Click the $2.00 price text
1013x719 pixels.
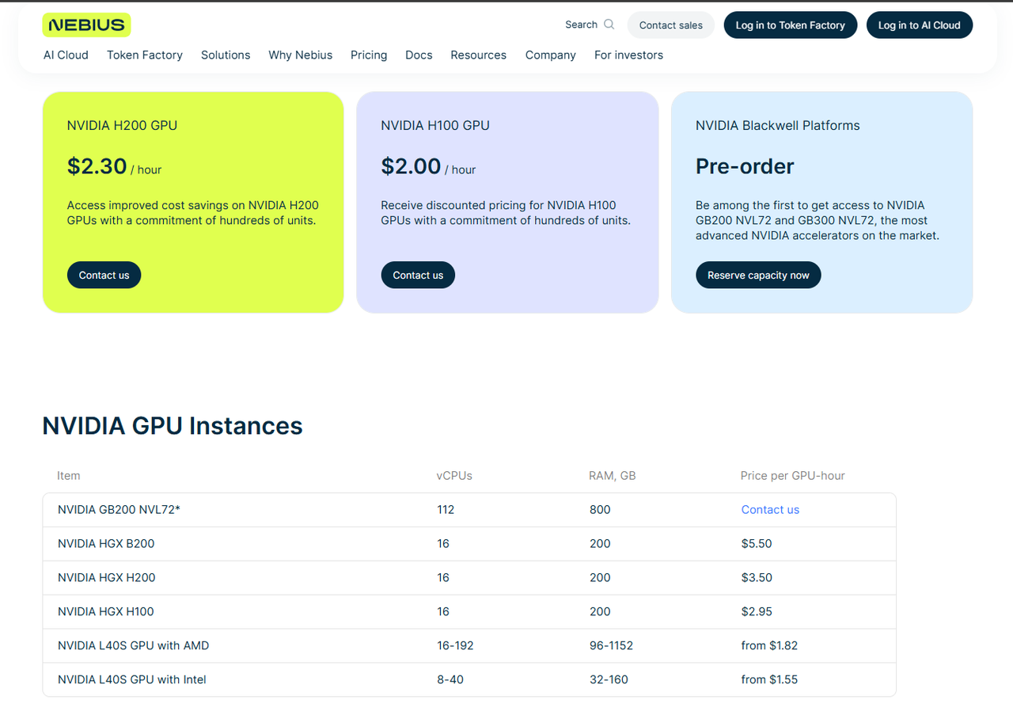tap(411, 166)
